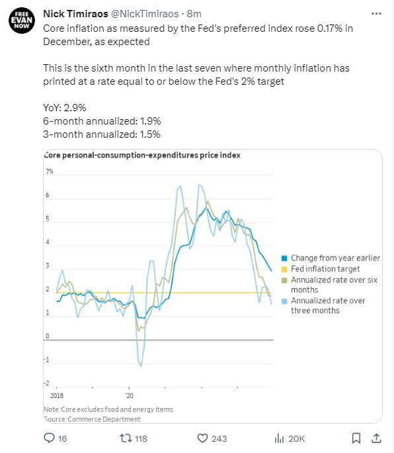Open Nick Timiraos display name link
The width and height of the screenshot is (394, 453).
(75, 14)
